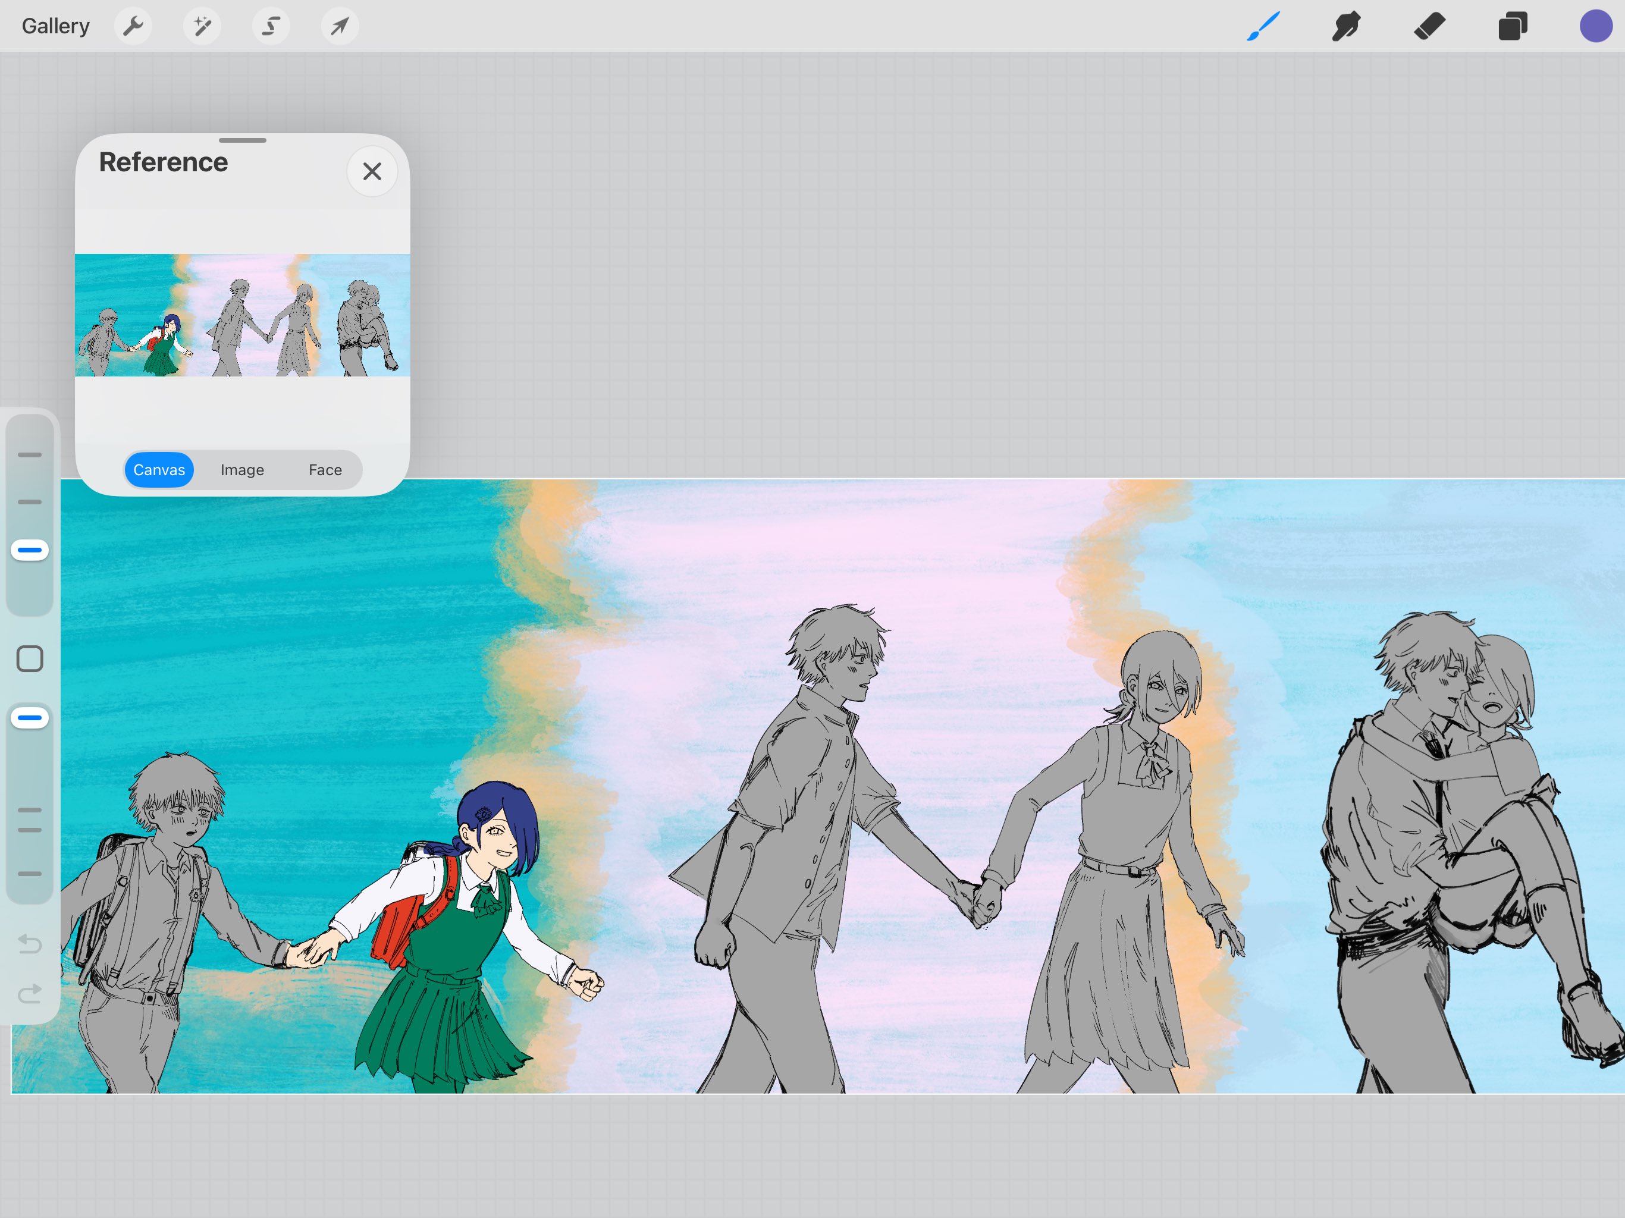Return to the Gallery
The height and width of the screenshot is (1218, 1625).
point(56,26)
